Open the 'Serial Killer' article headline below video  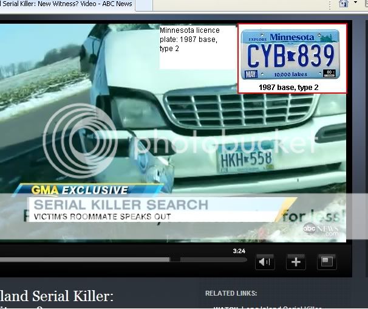point(56,297)
